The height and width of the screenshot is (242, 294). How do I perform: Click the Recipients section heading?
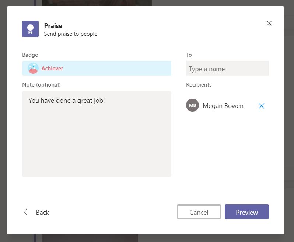199,85
